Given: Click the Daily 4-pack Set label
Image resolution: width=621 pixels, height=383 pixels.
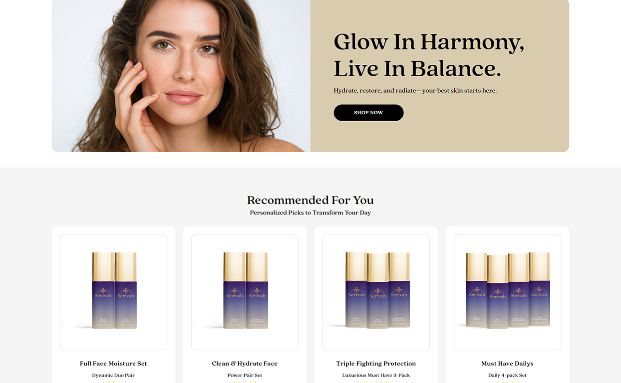Looking at the screenshot, I should coord(507,376).
